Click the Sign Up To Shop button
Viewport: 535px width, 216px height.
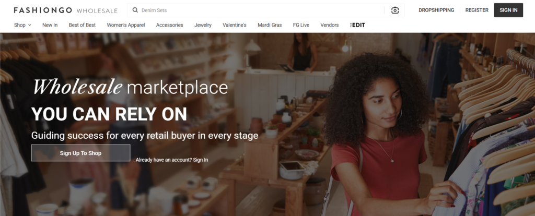81,153
